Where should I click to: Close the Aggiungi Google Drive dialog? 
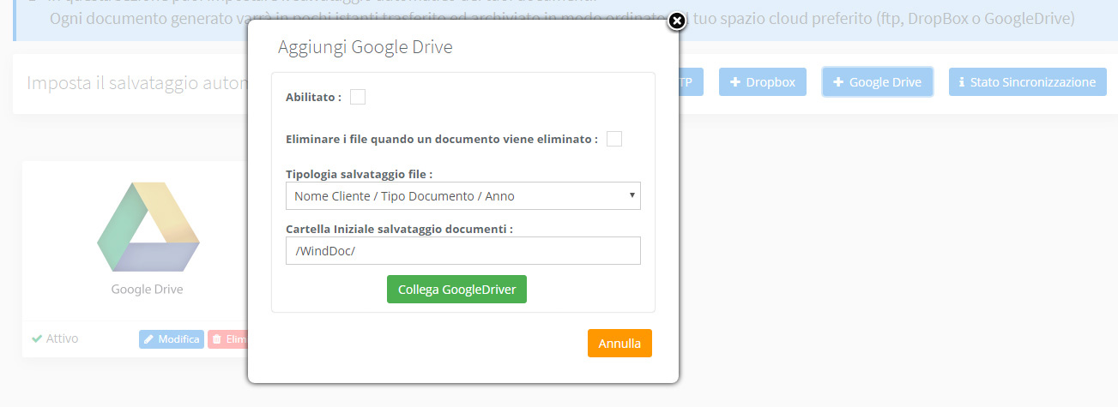pos(676,21)
